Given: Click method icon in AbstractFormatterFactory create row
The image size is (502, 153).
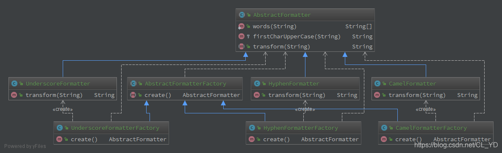Looking at the screenshot, I should pos(133,95).
